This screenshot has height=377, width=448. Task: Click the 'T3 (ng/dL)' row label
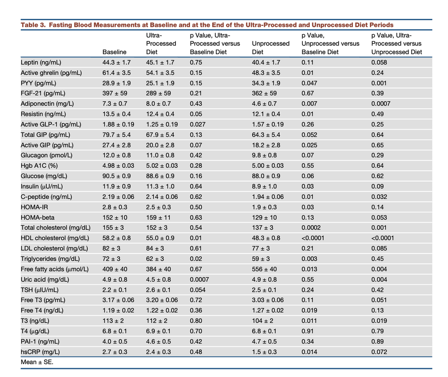(x=35, y=321)
